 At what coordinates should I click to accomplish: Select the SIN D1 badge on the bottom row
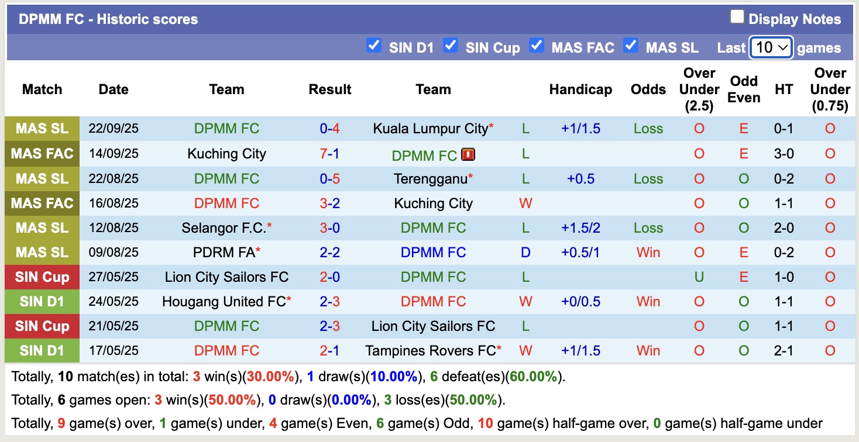pyautogui.click(x=42, y=350)
